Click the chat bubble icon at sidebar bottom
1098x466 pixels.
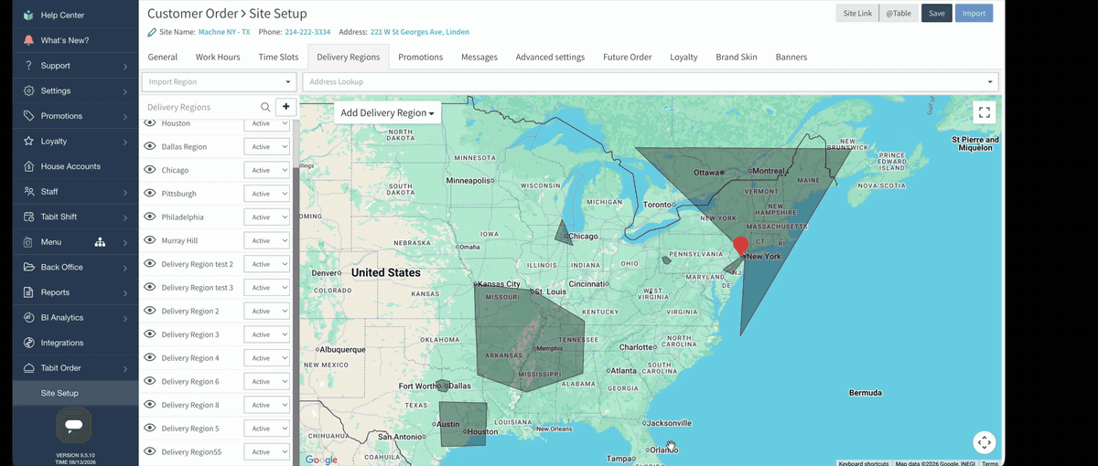point(72,425)
